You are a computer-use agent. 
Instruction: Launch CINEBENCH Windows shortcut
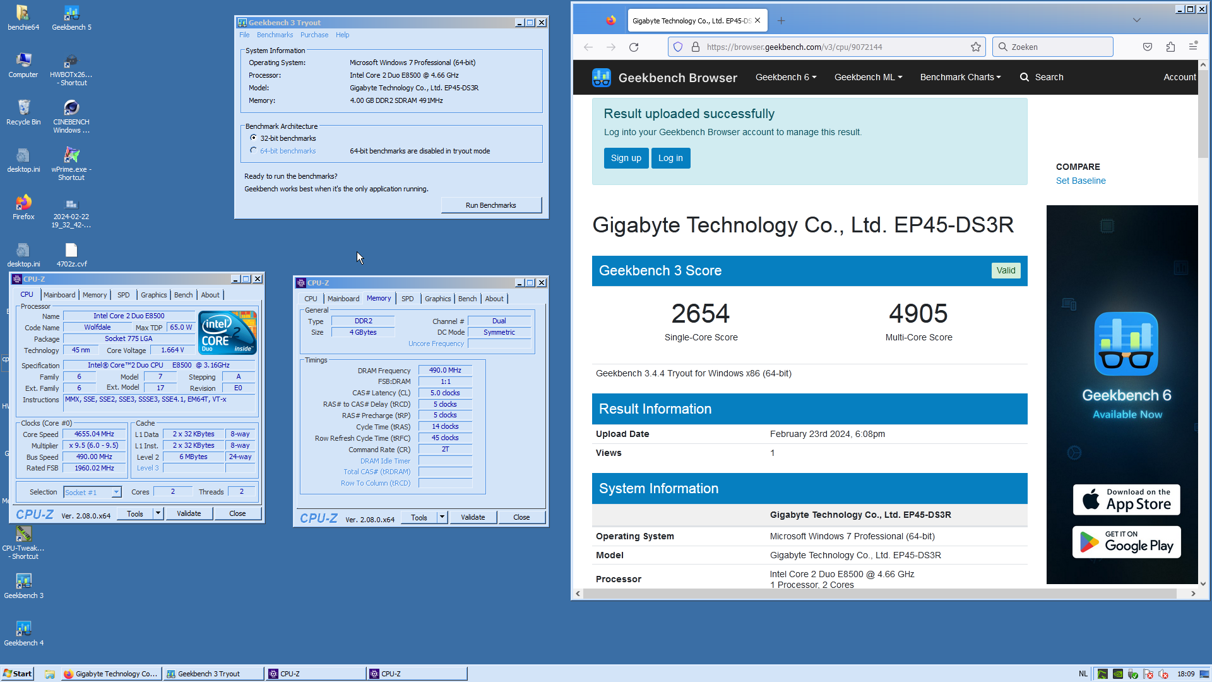(71, 117)
